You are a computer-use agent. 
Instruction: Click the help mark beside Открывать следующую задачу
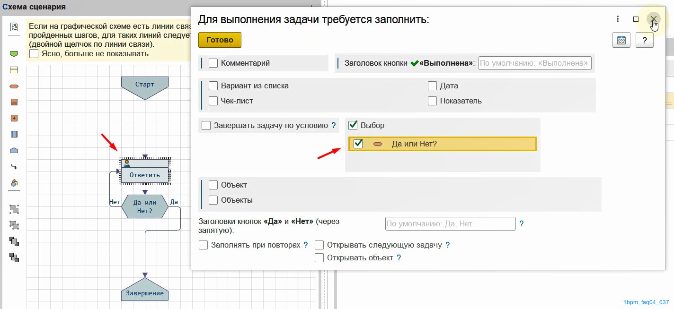click(x=447, y=245)
